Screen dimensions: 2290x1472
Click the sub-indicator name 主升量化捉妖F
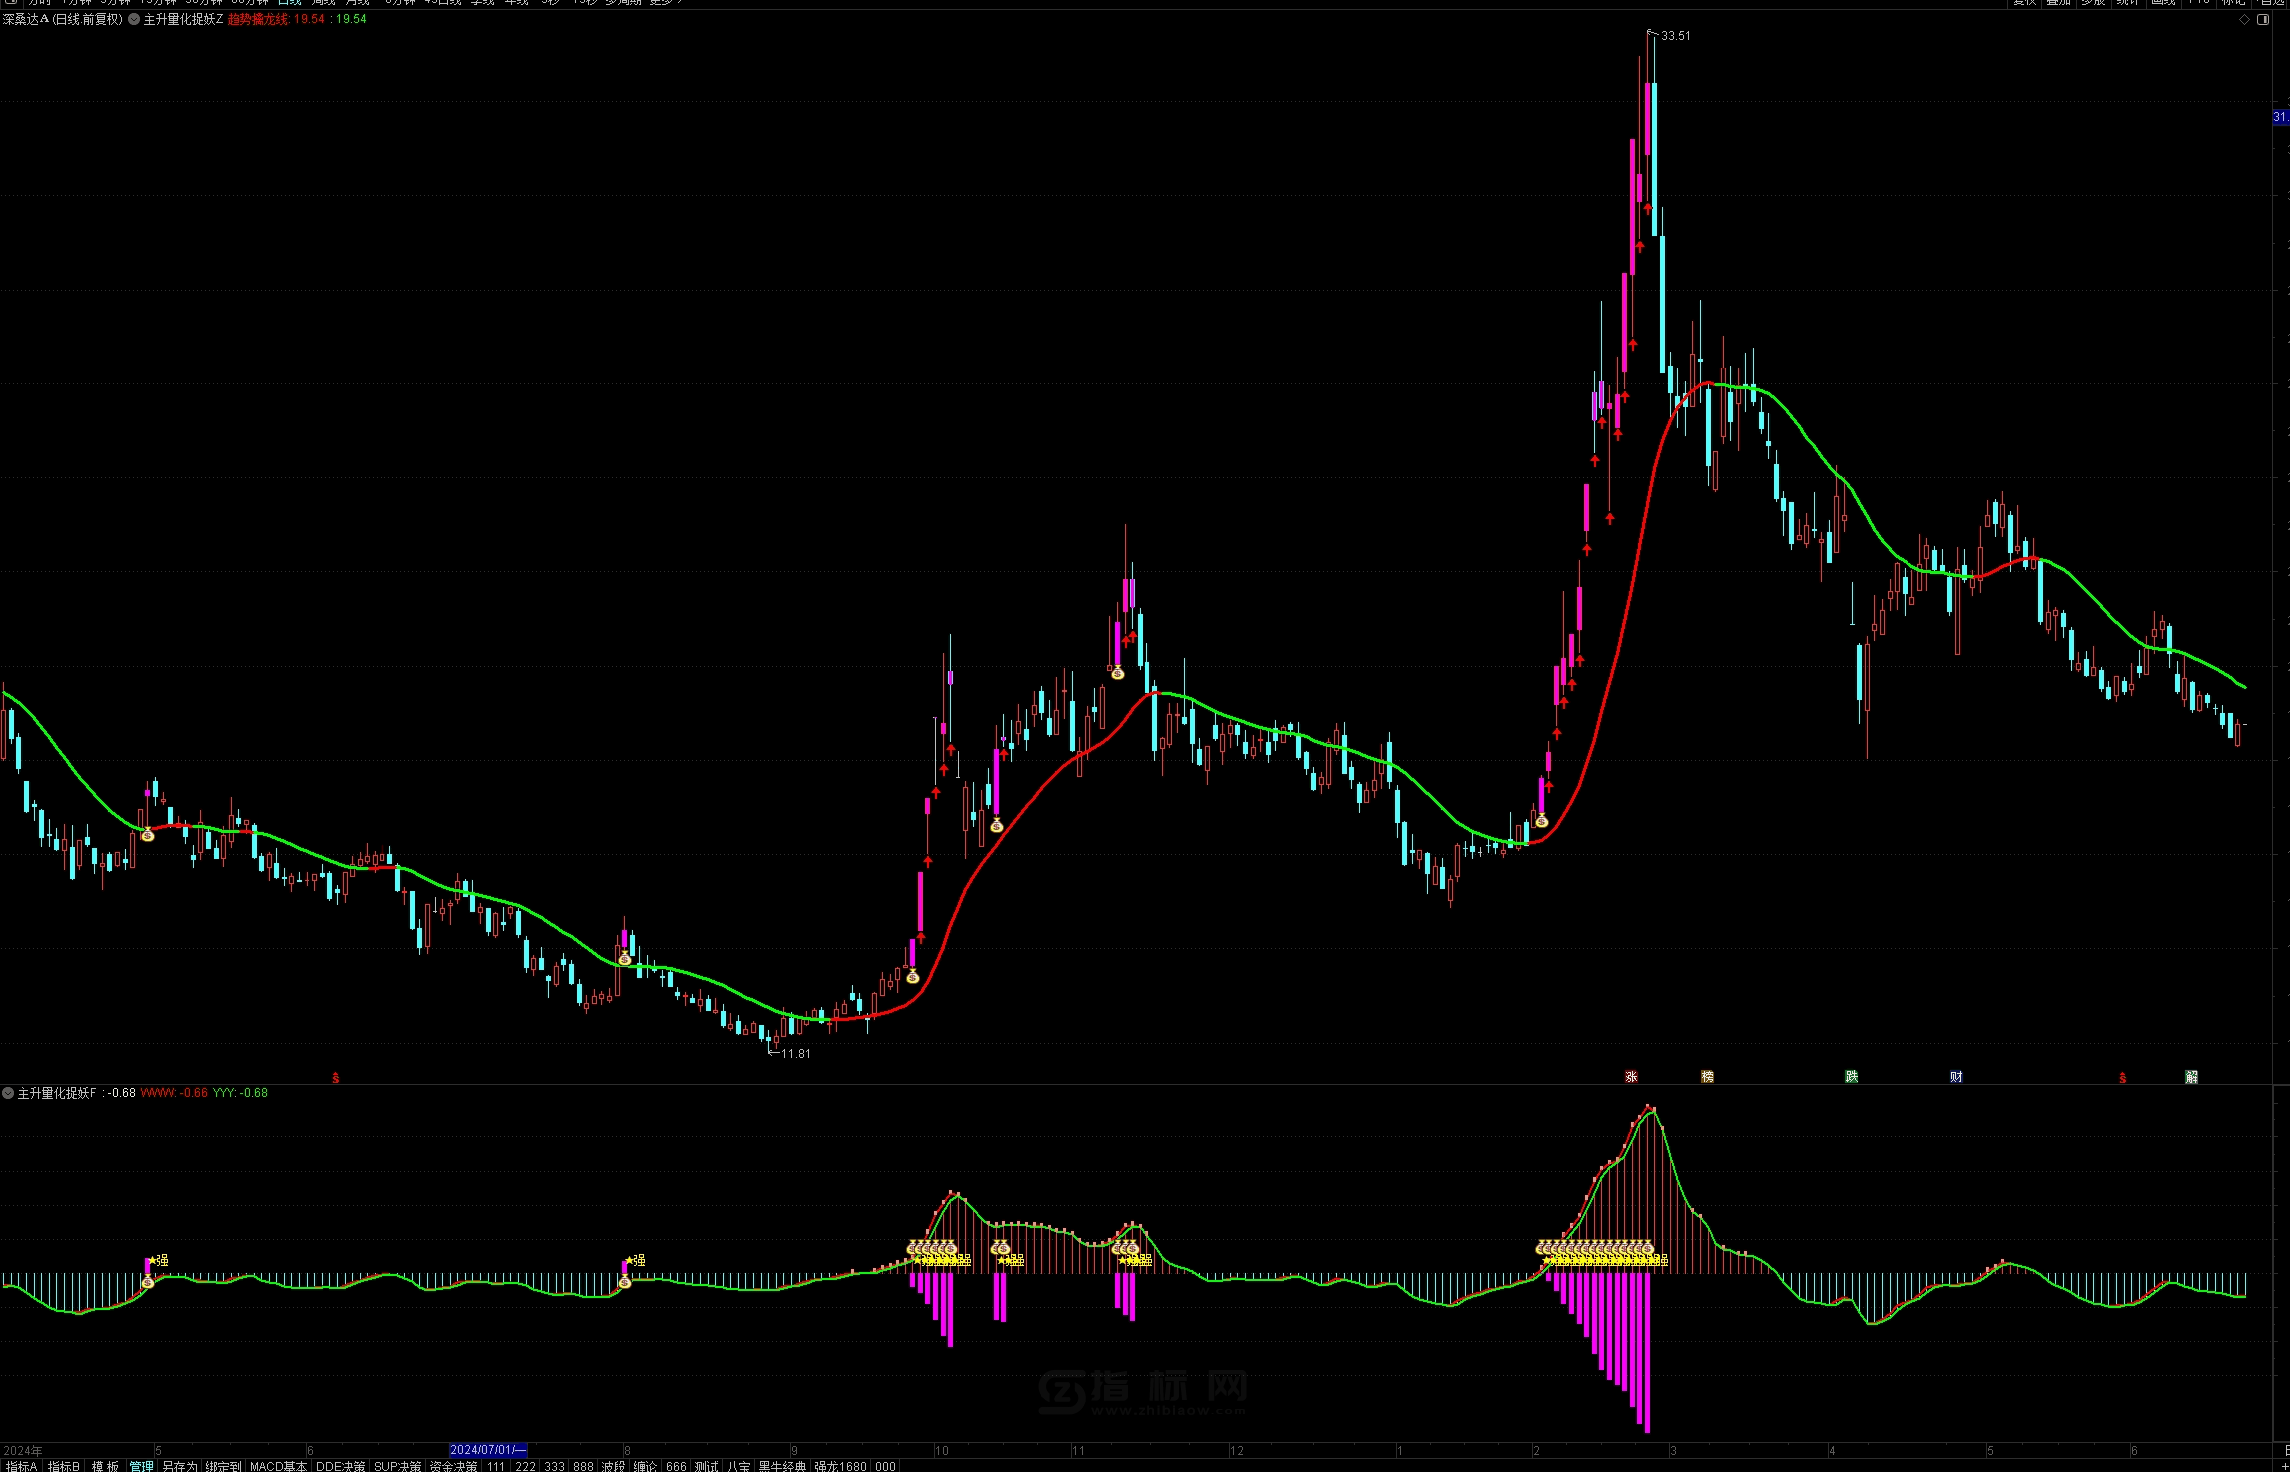(x=57, y=1093)
